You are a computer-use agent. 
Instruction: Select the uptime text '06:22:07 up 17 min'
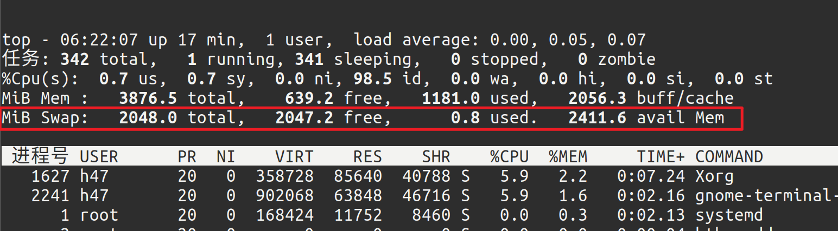147,40
